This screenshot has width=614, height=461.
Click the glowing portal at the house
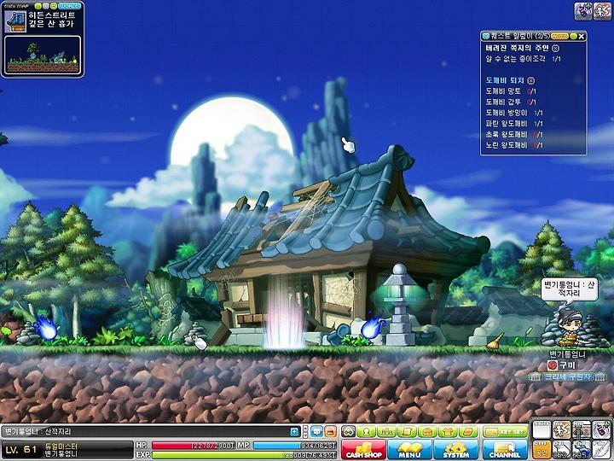(x=285, y=312)
